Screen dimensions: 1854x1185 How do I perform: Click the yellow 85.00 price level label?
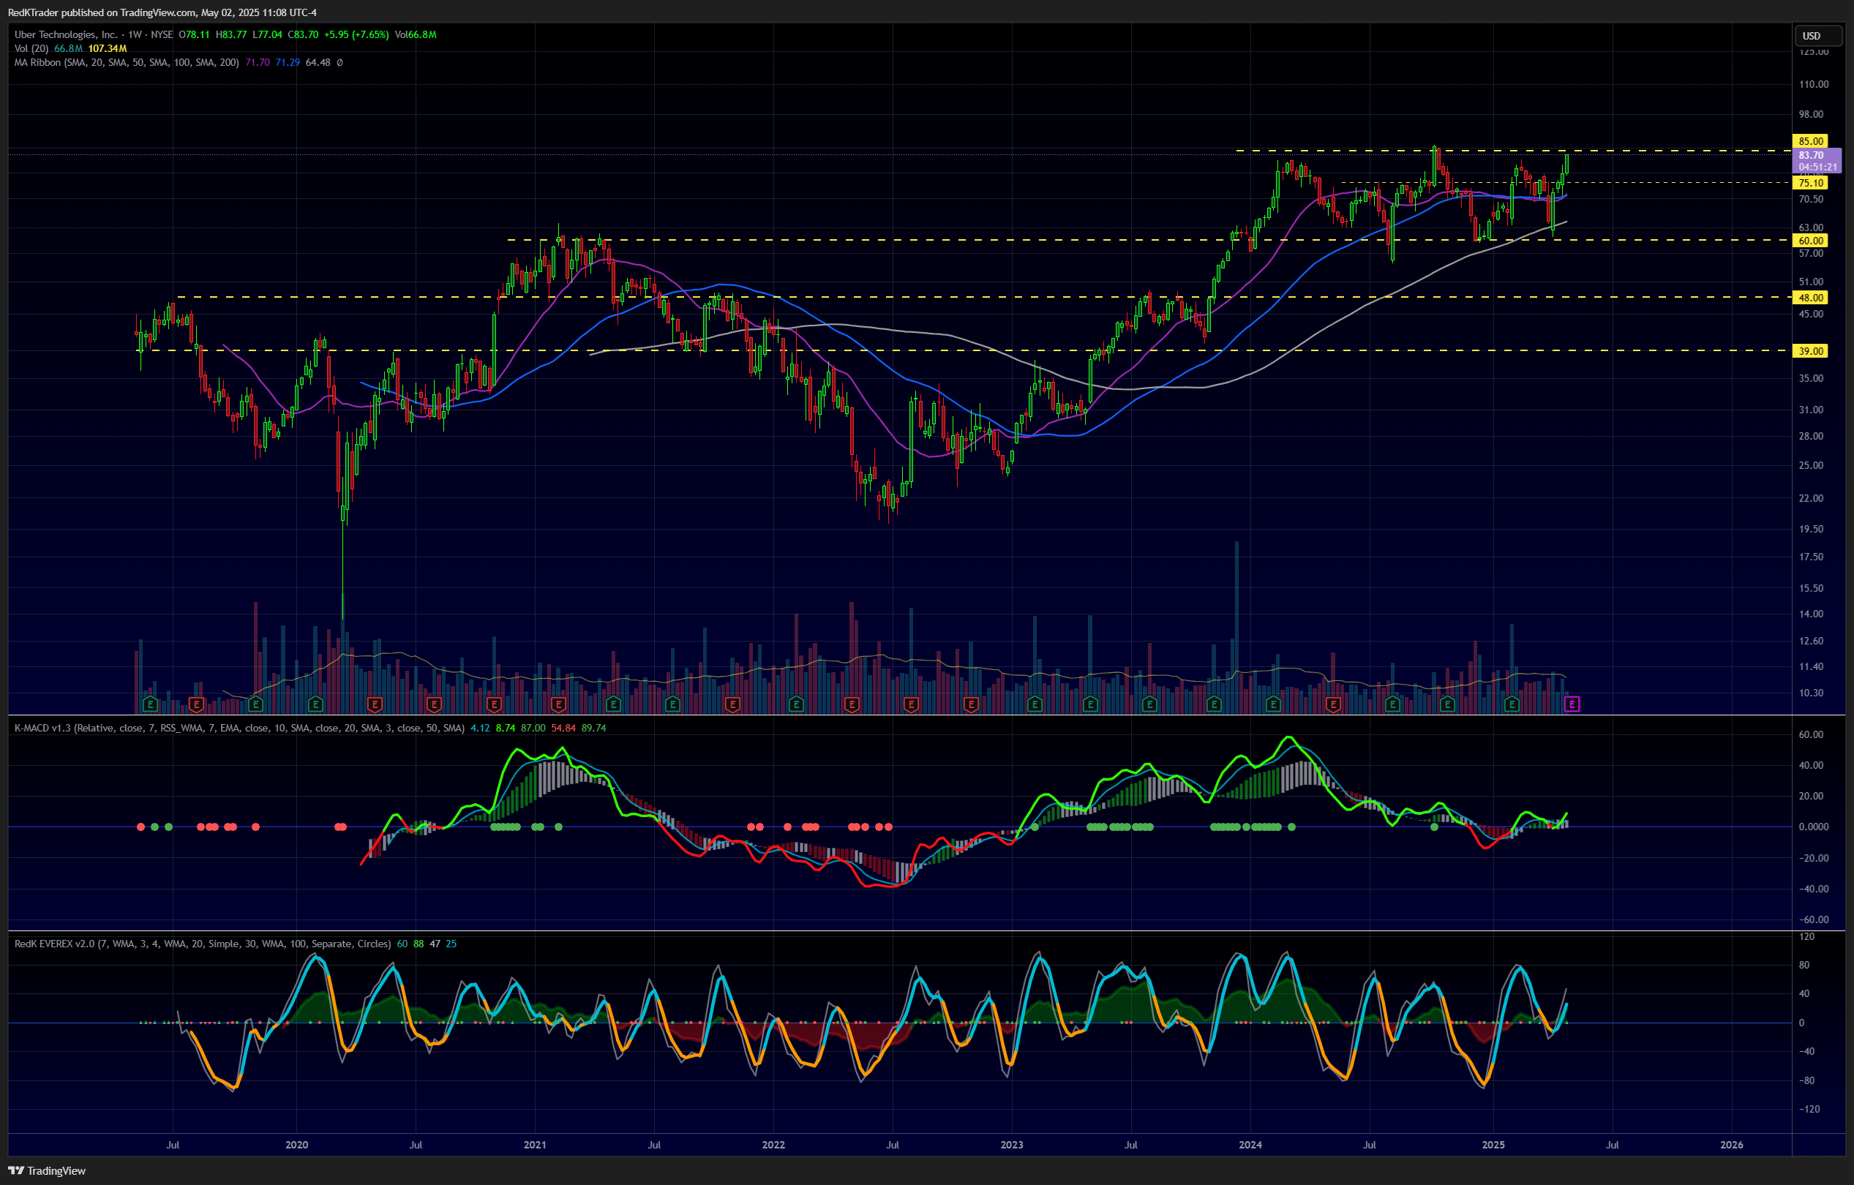[x=1810, y=141]
